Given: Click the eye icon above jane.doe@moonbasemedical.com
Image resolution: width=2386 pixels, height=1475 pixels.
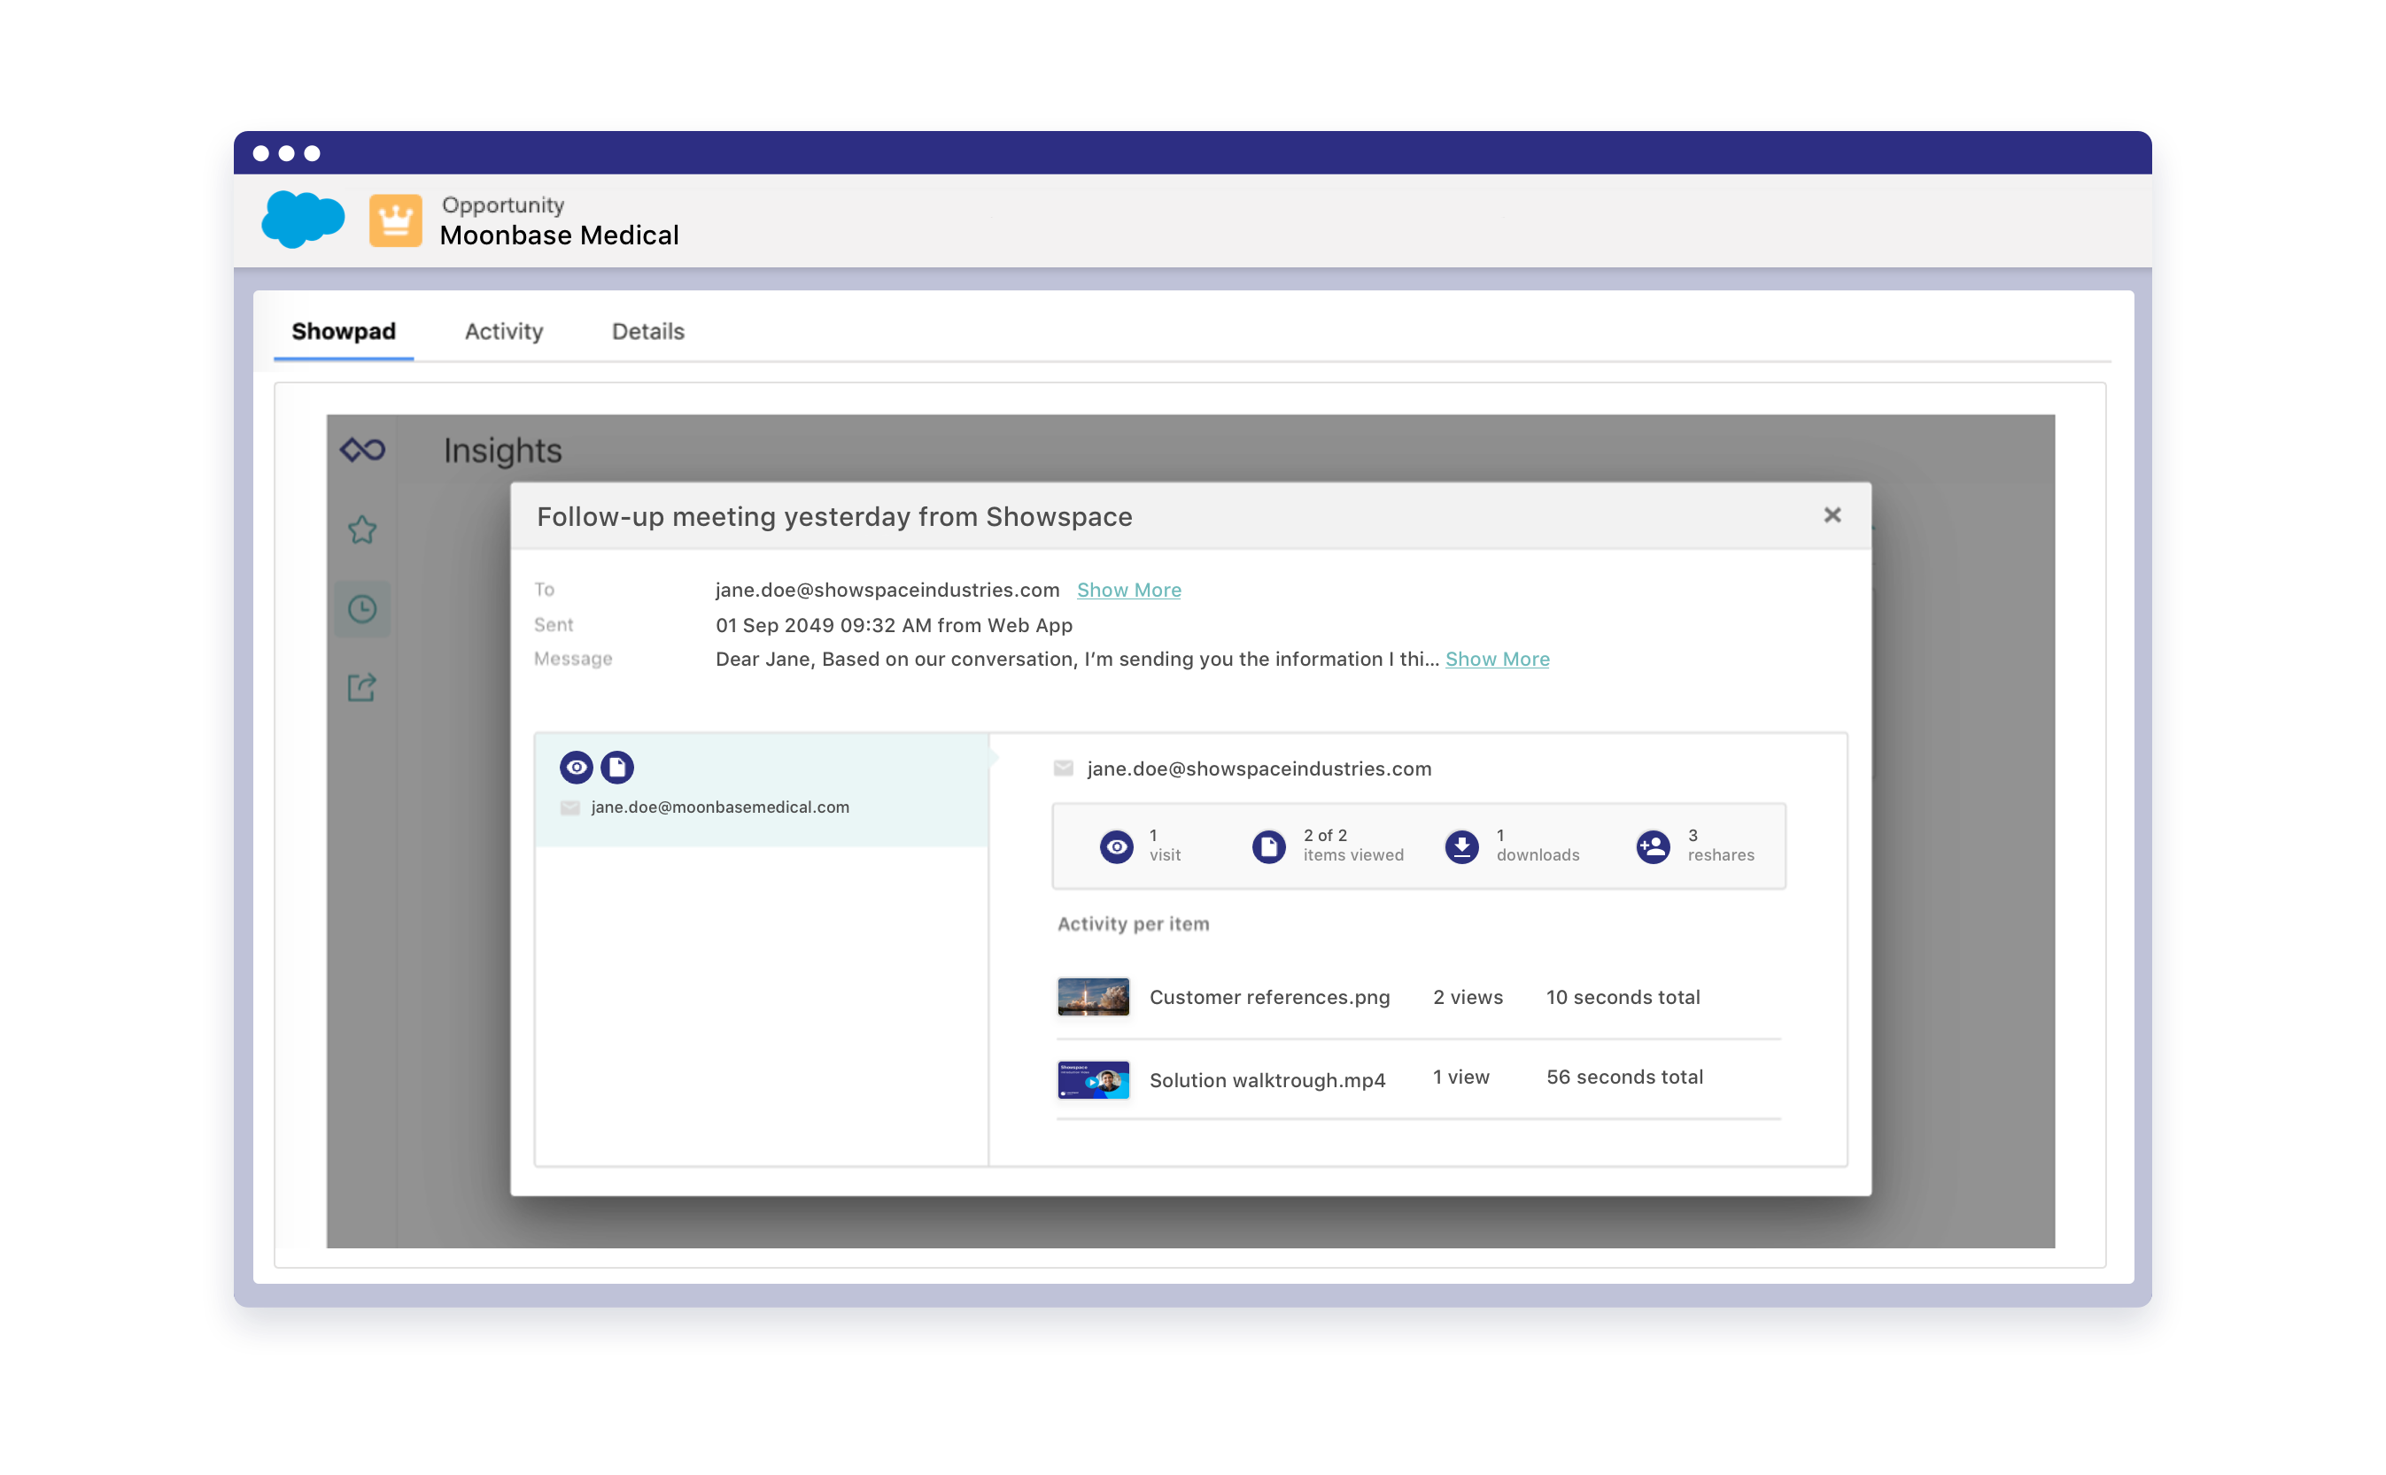Looking at the screenshot, I should [x=576, y=768].
